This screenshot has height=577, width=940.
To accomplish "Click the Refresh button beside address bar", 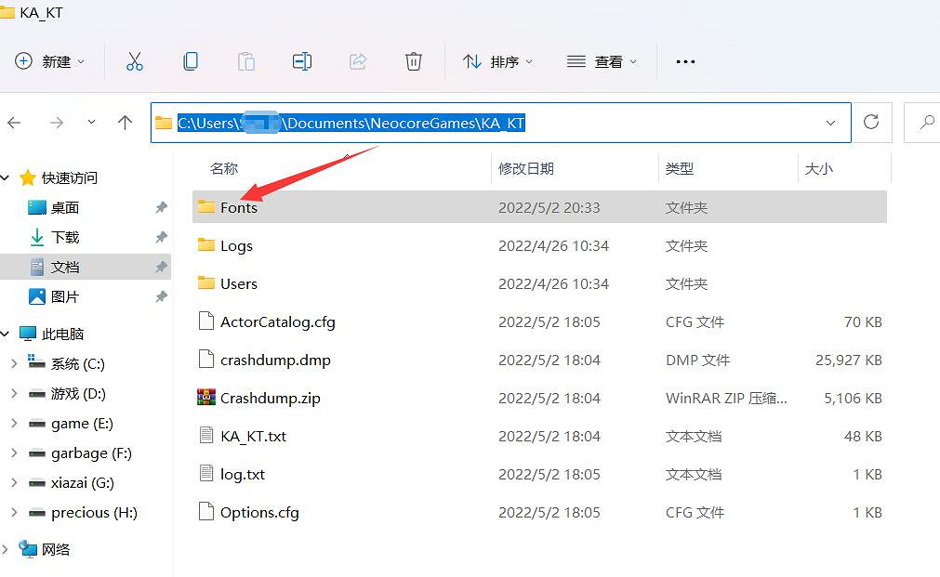I will point(871,123).
